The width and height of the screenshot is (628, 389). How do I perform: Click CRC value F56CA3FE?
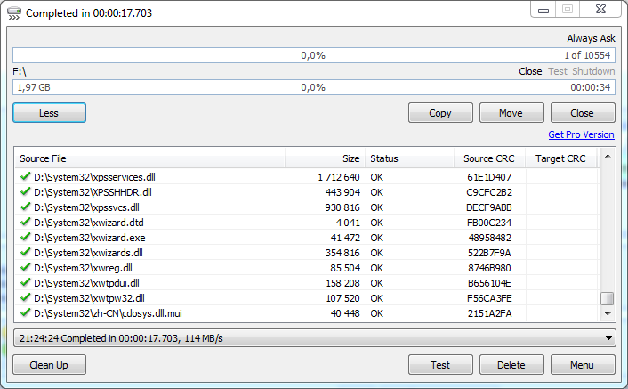tap(489, 298)
